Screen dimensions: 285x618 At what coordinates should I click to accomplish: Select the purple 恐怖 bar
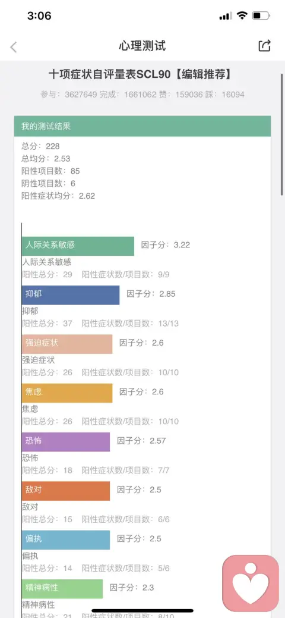66,442
